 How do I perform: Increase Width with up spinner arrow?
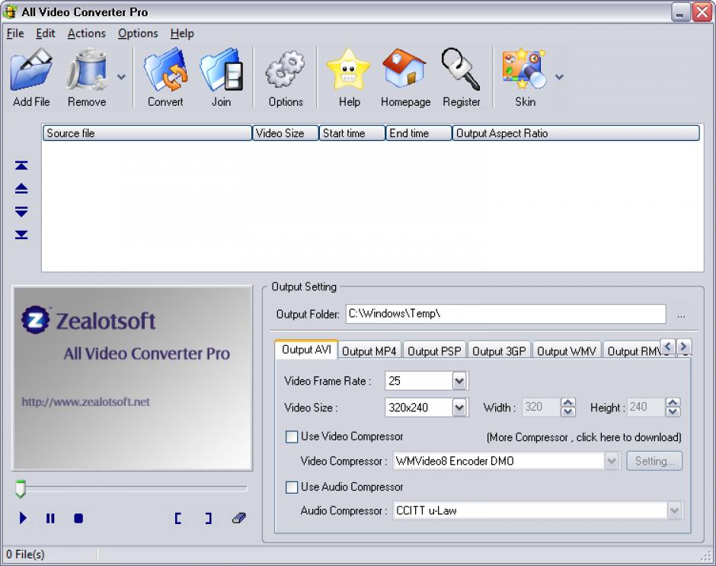(568, 402)
